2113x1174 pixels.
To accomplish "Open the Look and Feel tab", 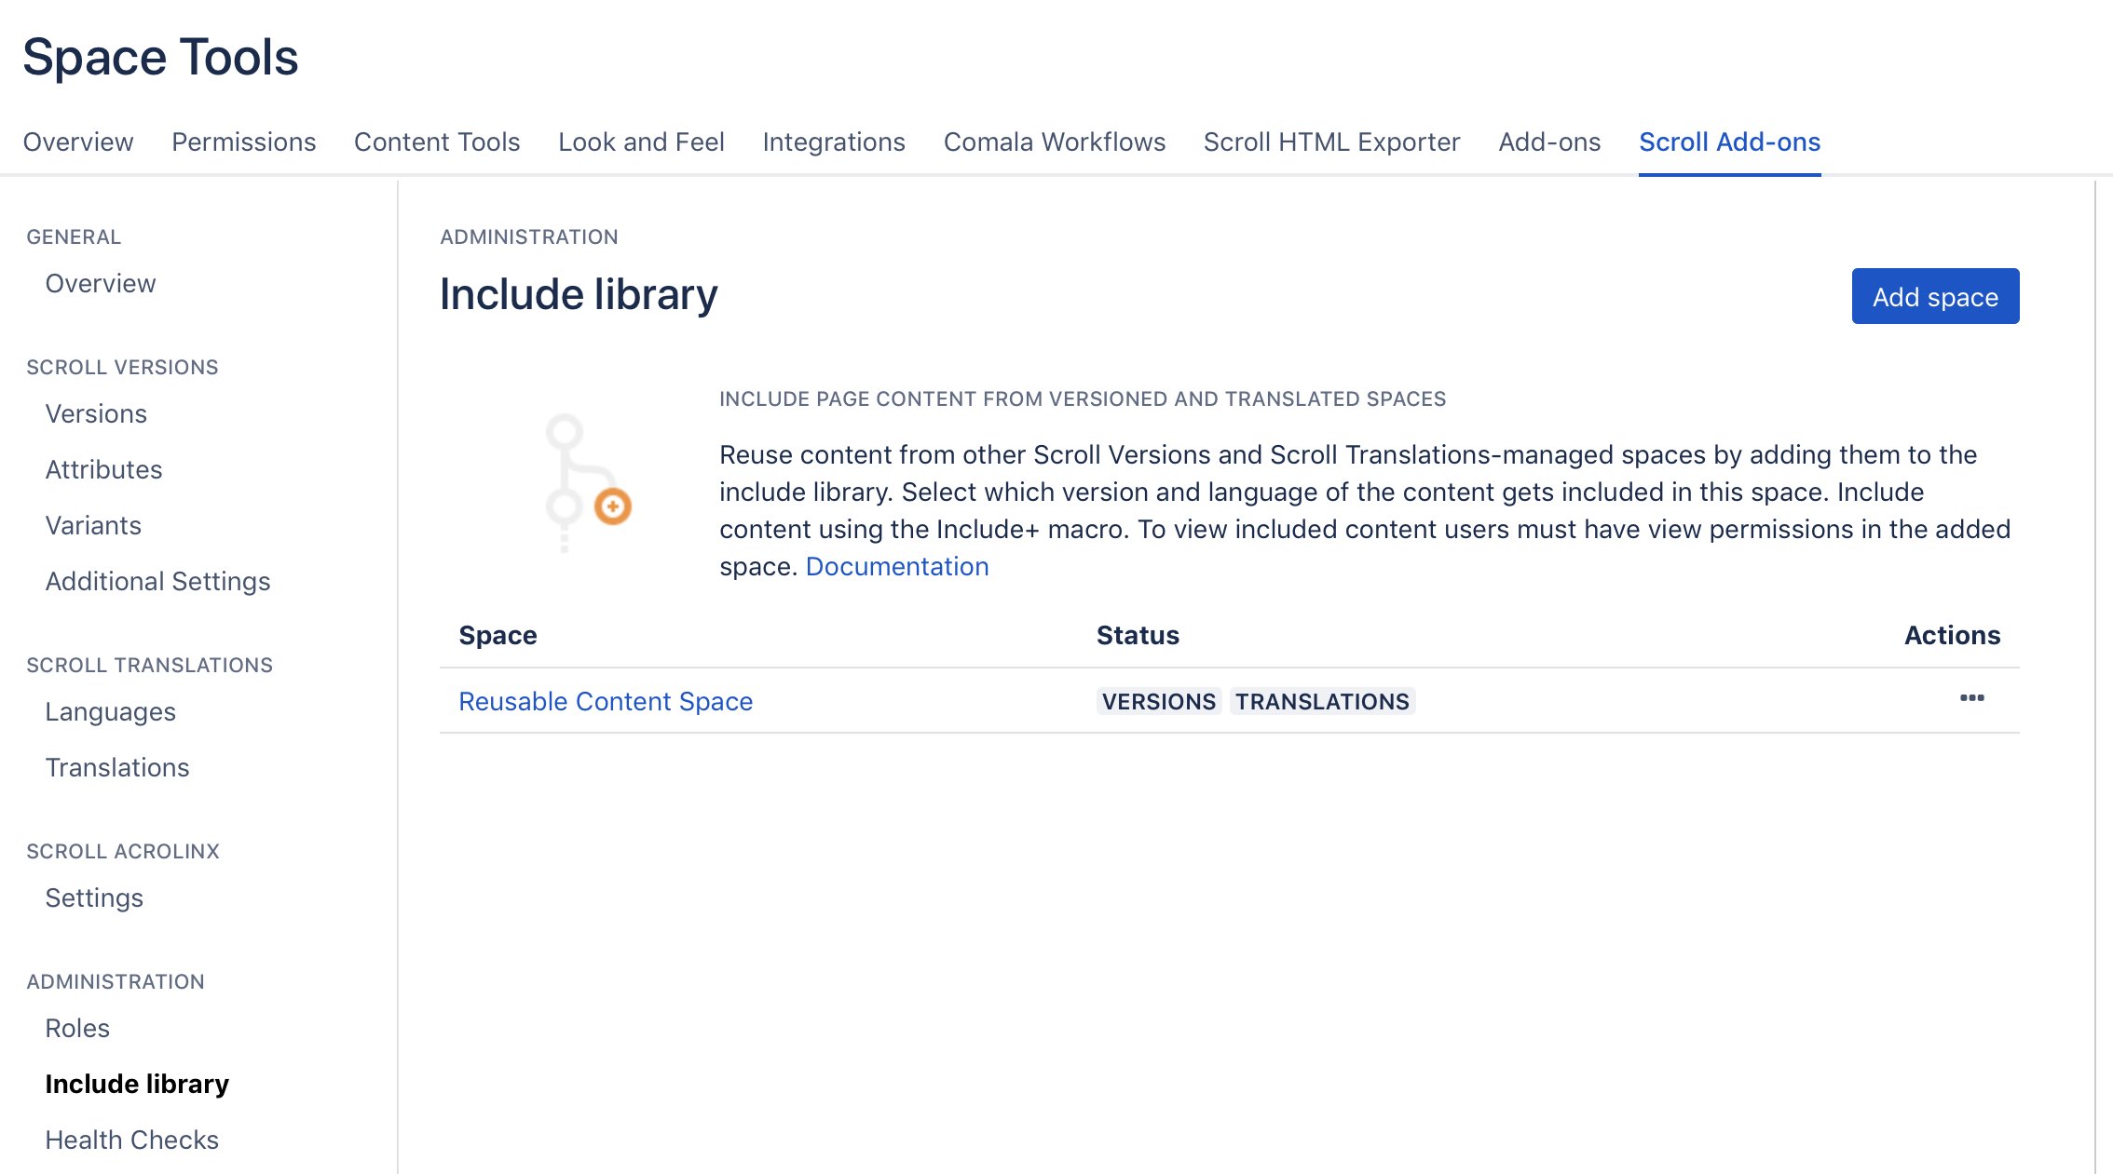I will 641,142.
